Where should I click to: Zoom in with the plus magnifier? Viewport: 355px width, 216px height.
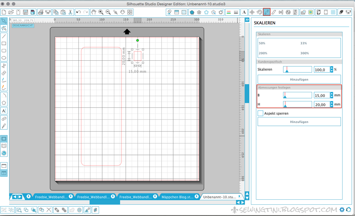tap(101, 12)
